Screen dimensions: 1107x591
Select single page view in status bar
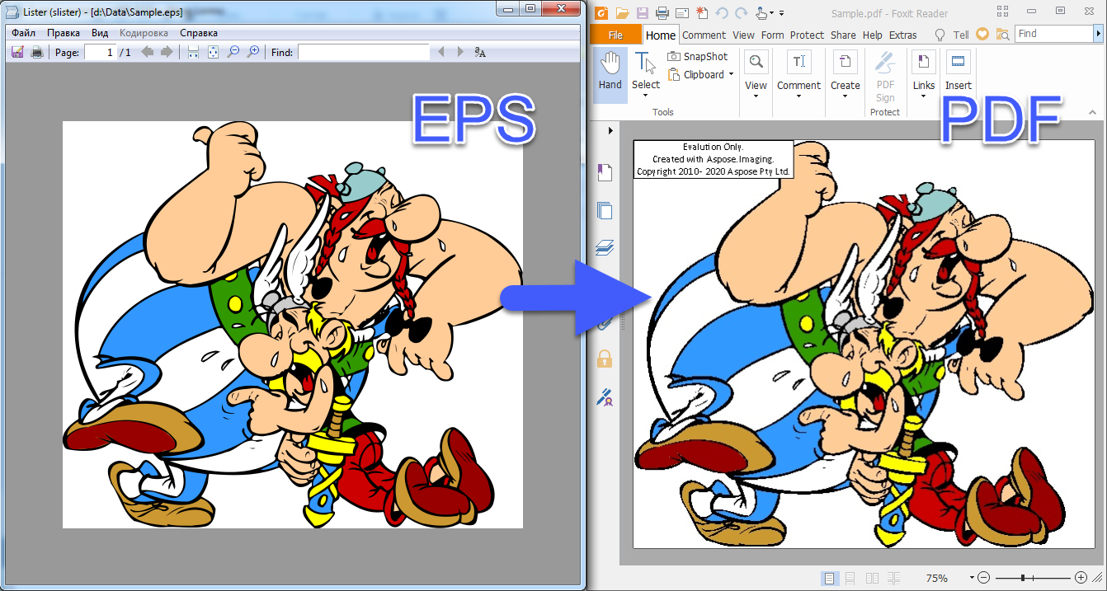tap(830, 578)
